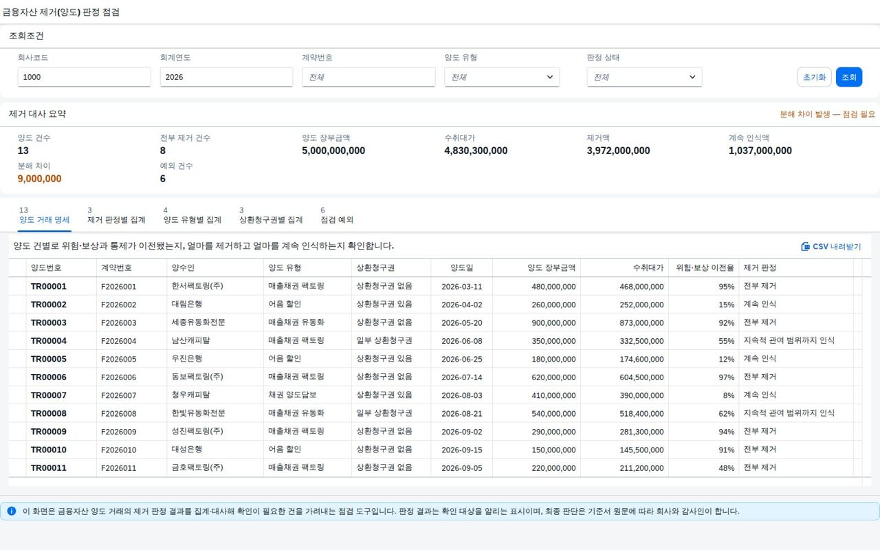Click the 수취대가 4,830,300,000 summary value
Image resolution: width=880 pixels, height=550 pixels.
pyautogui.click(x=476, y=151)
